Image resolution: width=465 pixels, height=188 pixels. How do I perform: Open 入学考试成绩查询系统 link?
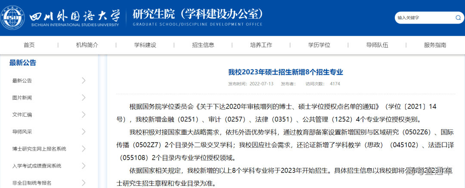[x=37, y=166]
